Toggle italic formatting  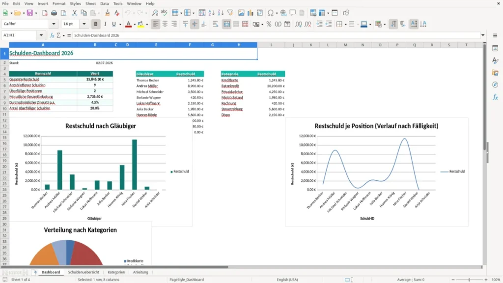(x=105, y=24)
